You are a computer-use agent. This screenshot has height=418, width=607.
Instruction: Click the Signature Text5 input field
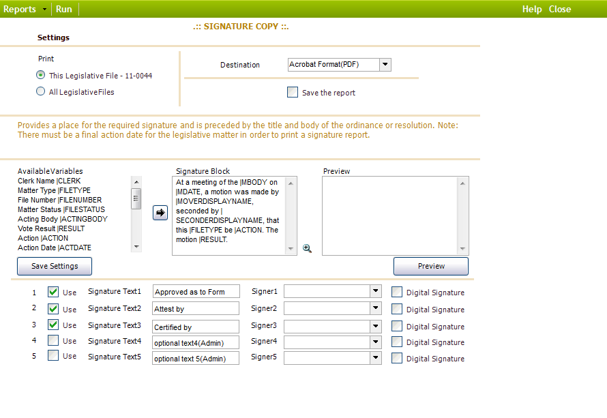196,358
